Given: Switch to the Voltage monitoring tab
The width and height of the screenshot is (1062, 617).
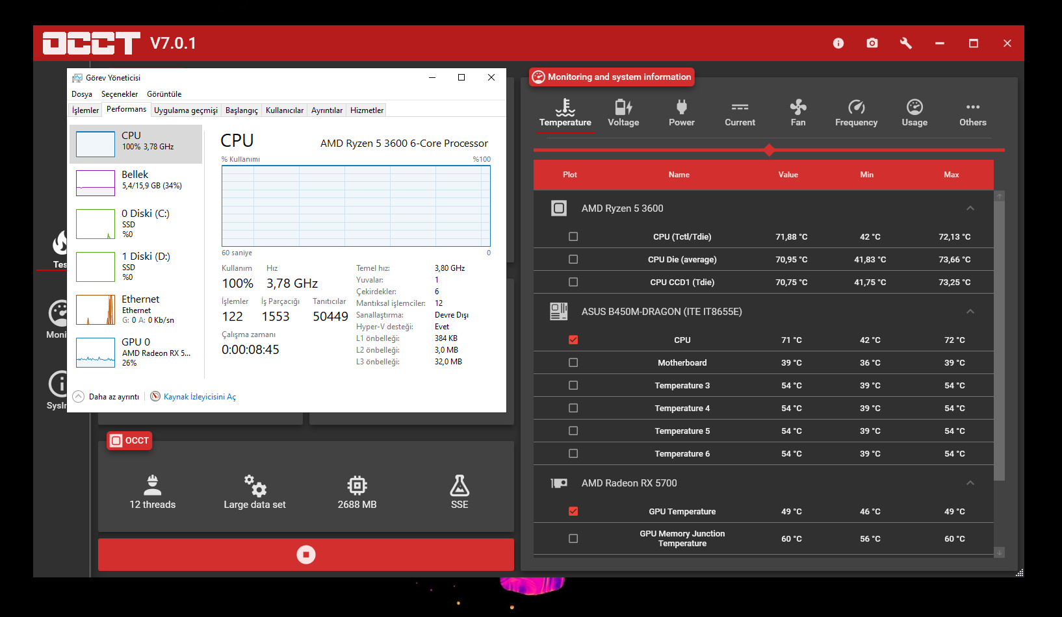Looking at the screenshot, I should 623,113.
